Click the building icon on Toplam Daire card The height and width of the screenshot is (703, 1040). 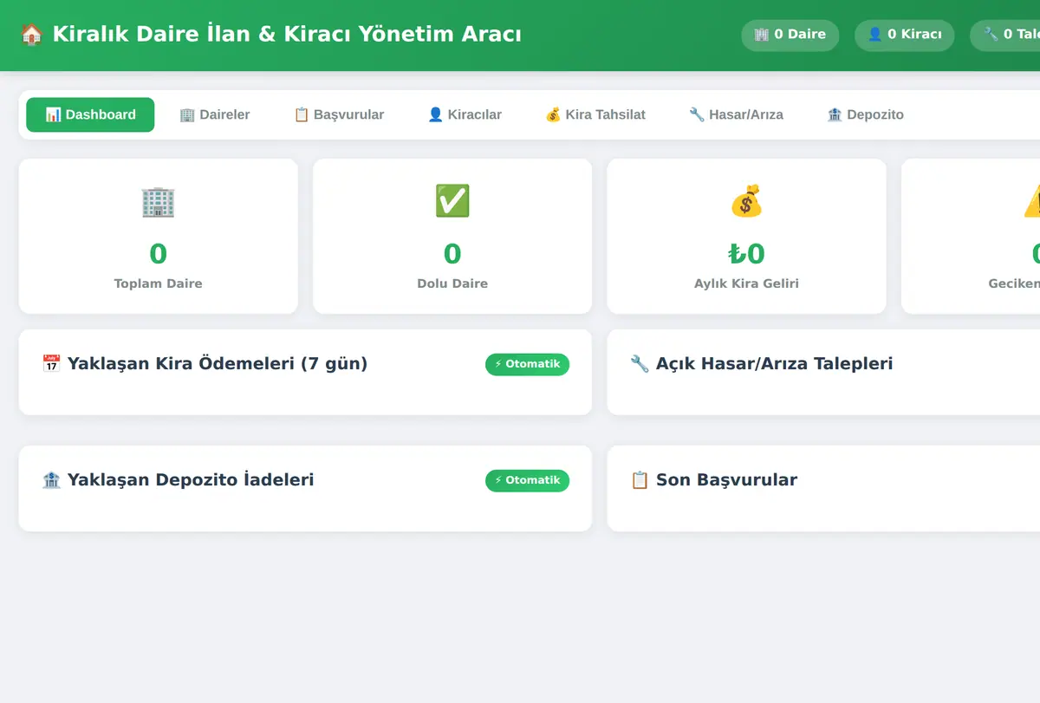point(158,201)
